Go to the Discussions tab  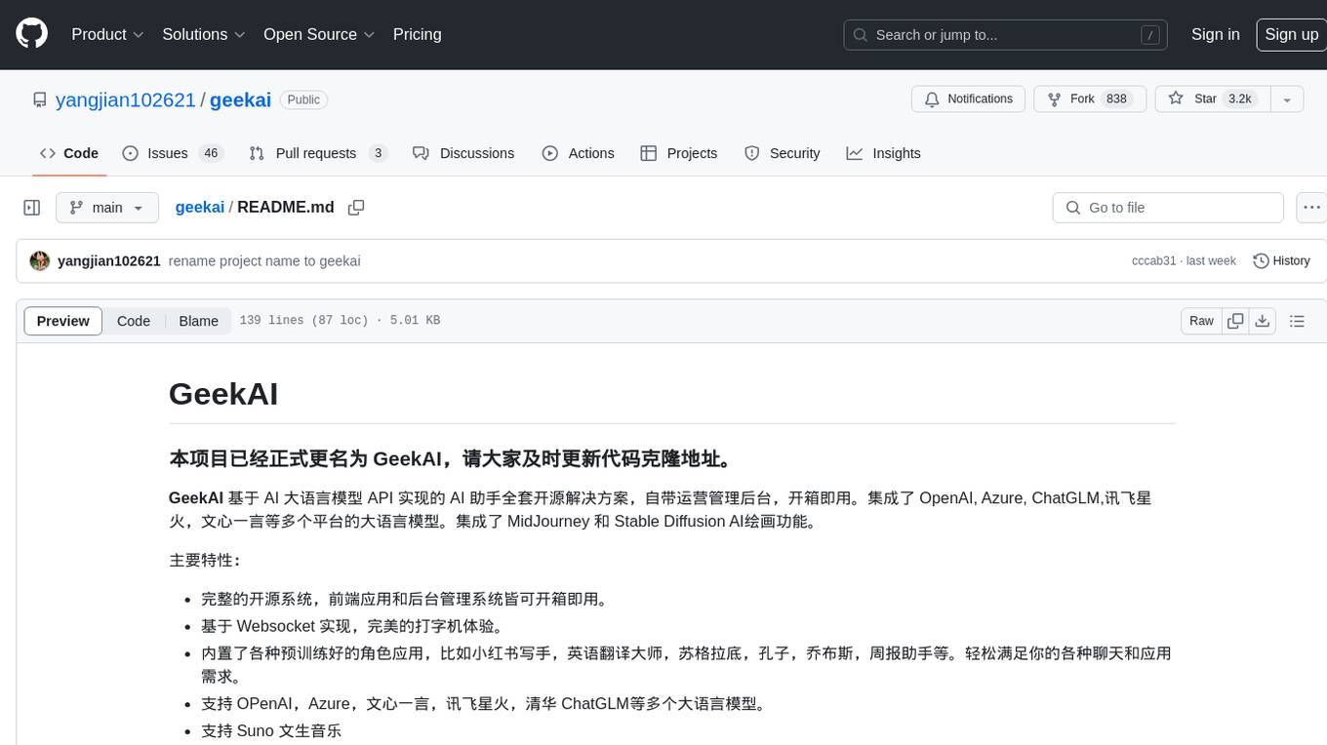coord(463,153)
